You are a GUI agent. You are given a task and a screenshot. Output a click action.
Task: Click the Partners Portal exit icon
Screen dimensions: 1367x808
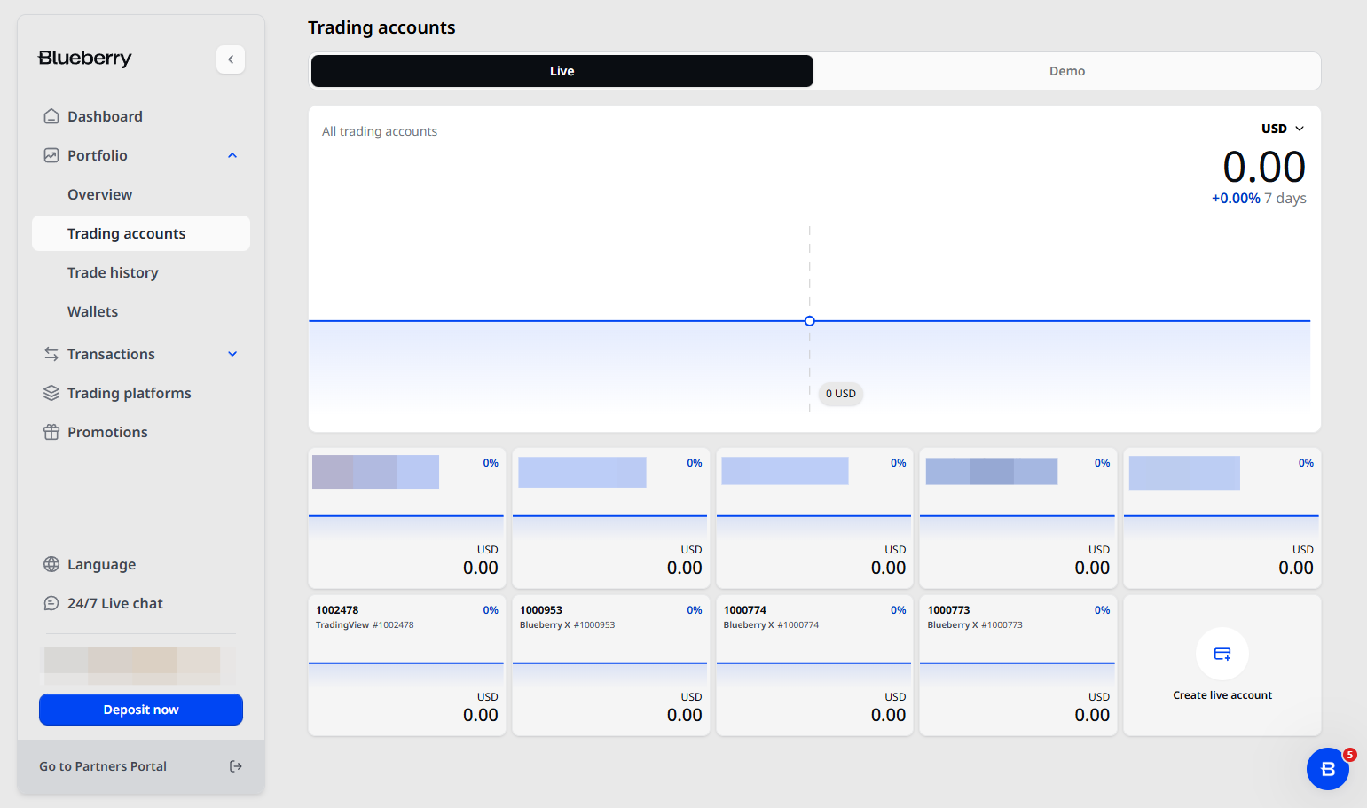(x=236, y=766)
